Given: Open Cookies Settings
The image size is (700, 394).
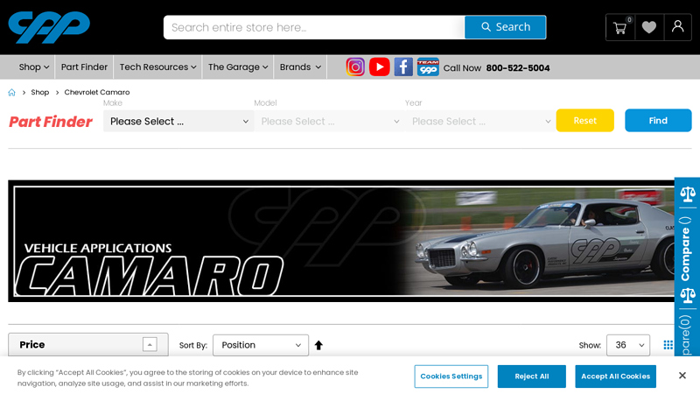Looking at the screenshot, I should click(x=451, y=376).
